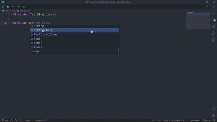Screen dimensions: 217x122
Task: Synchronize changes via status bar sync icon
Action: click(x=12, y=120)
